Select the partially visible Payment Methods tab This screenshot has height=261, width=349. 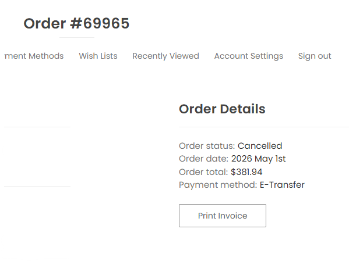point(34,56)
